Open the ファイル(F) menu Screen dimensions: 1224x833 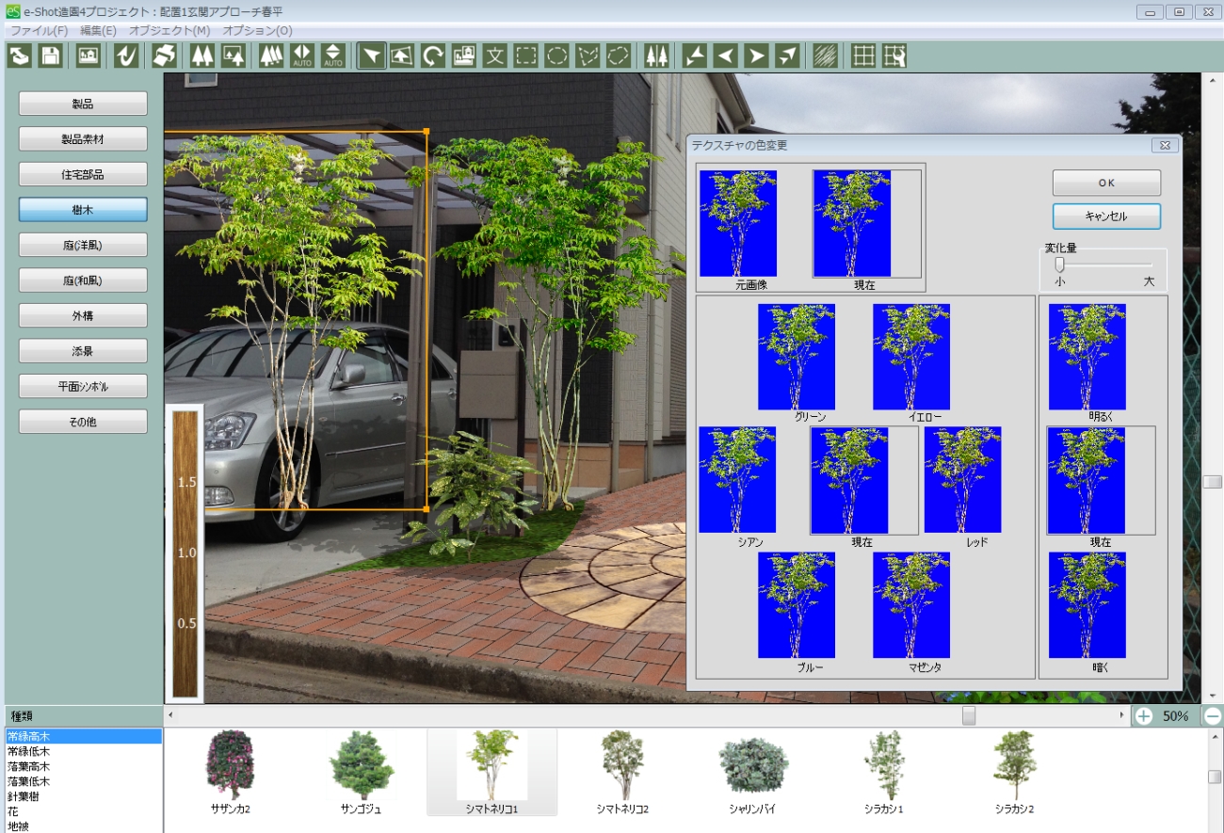[39, 31]
